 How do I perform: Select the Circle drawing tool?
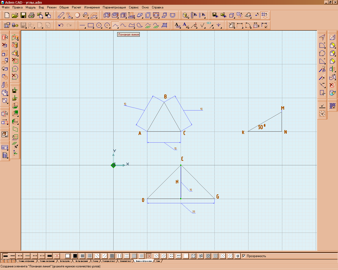click(99, 25)
